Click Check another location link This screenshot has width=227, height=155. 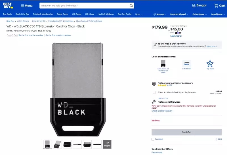tap(162, 111)
